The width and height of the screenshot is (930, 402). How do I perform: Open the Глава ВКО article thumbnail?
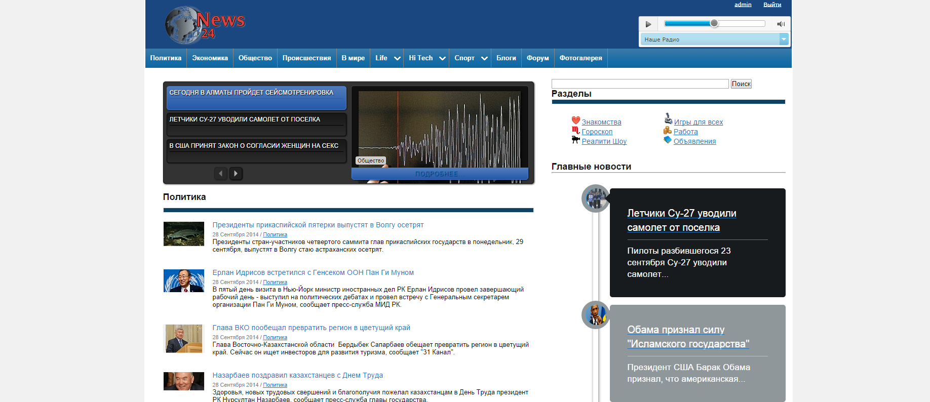pos(183,338)
